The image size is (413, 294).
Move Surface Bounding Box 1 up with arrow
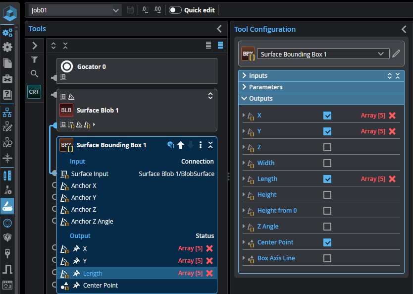coord(181,145)
